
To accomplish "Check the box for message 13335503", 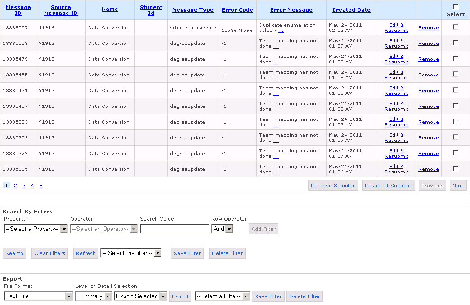I will [x=456, y=43].
